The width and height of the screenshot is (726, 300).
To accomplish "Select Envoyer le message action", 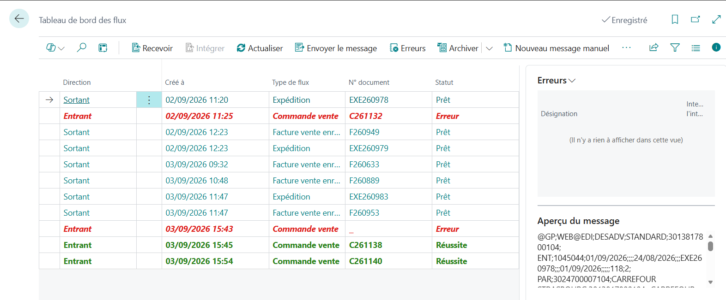I will coord(336,48).
